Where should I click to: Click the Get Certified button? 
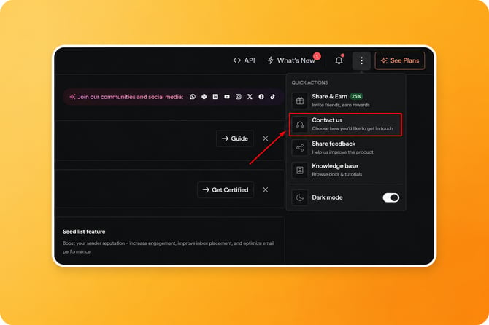point(226,190)
